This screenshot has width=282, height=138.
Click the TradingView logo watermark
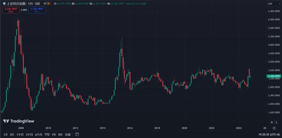(x=19, y=121)
